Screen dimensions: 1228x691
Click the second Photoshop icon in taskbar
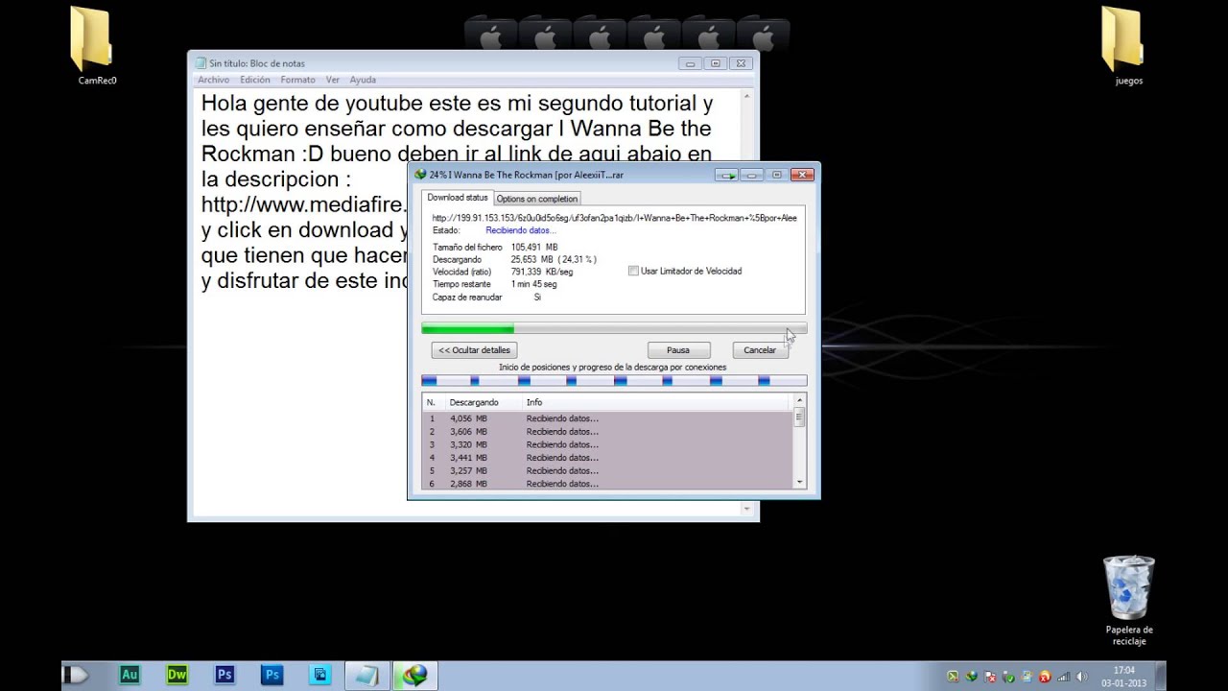[272, 675]
